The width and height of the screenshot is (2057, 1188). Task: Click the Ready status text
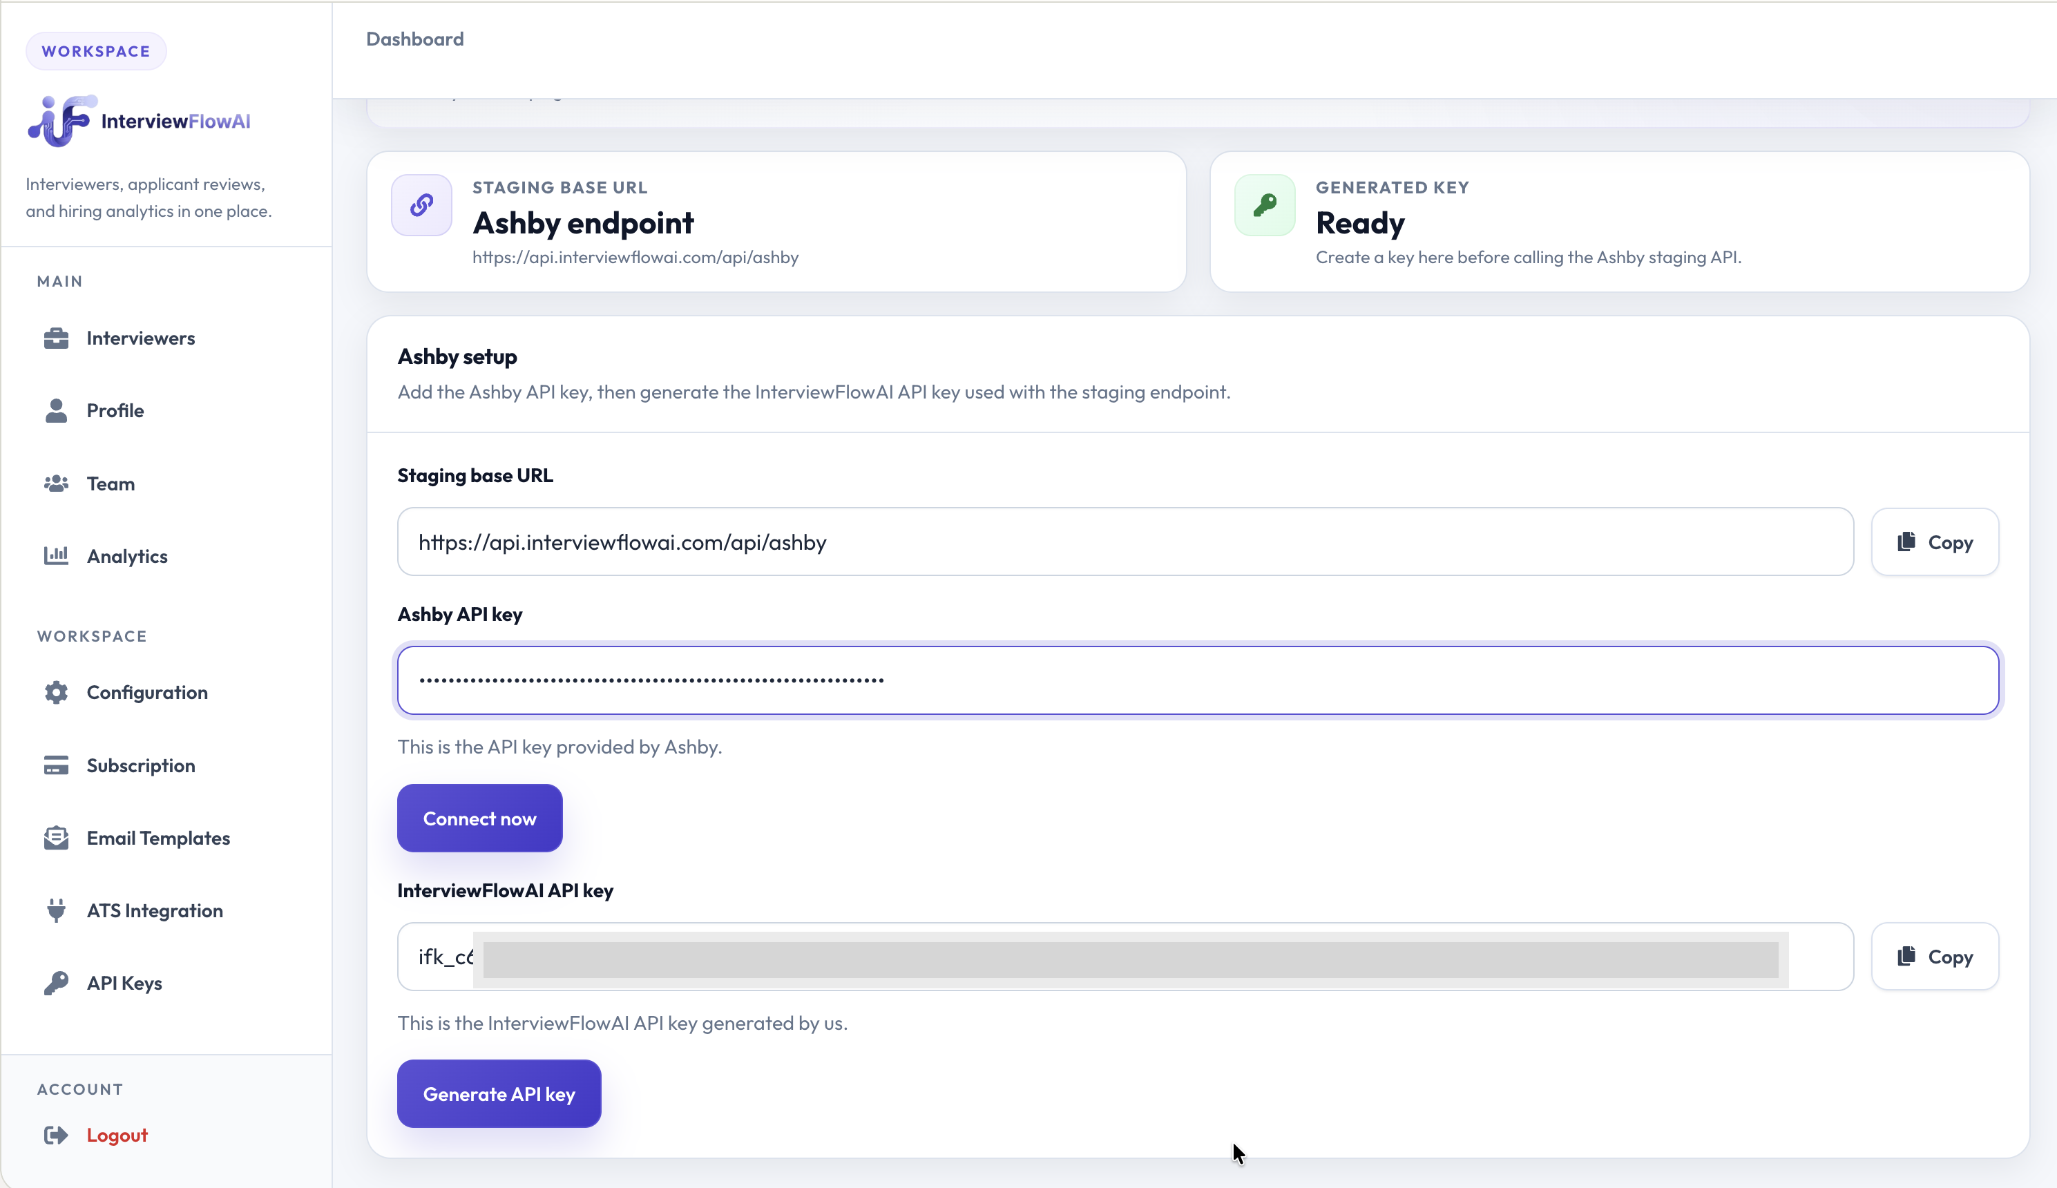pos(1360,222)
